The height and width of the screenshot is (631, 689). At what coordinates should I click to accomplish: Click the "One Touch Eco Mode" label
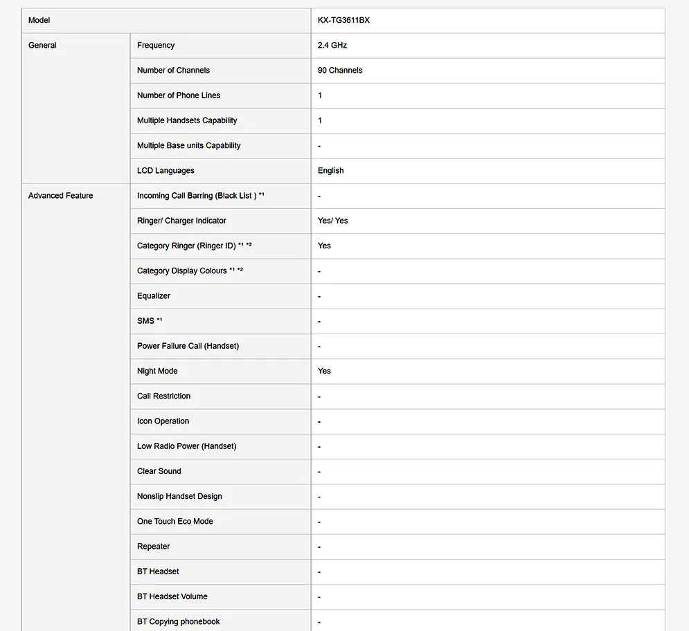(x=175, y=521)
